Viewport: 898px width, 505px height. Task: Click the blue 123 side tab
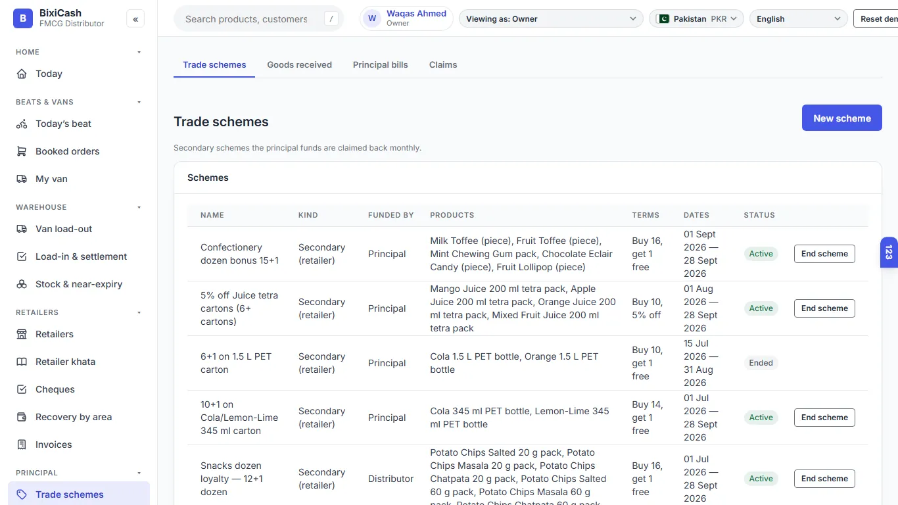click(889, 252)
